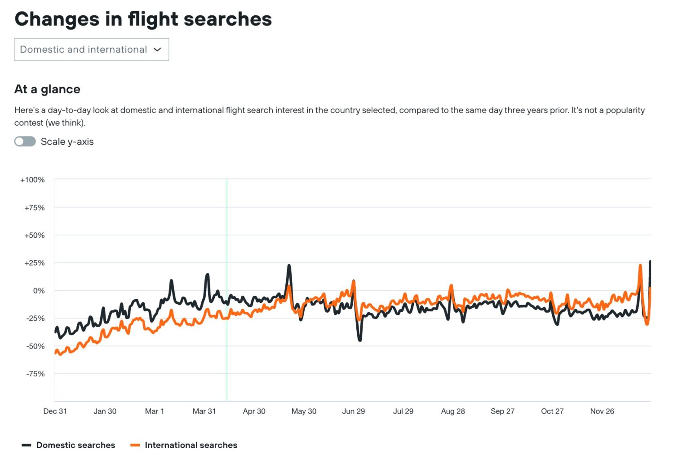Screen dimensions: 674x463
Task: Disable the Scale y-axis control
Action: 25,141
